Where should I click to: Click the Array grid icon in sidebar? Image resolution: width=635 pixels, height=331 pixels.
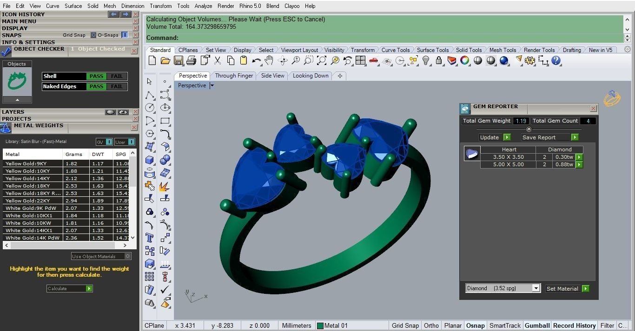point(149,277)
